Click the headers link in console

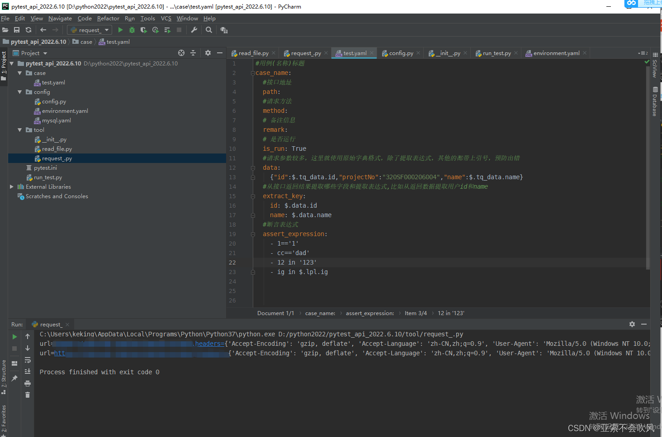209,344
